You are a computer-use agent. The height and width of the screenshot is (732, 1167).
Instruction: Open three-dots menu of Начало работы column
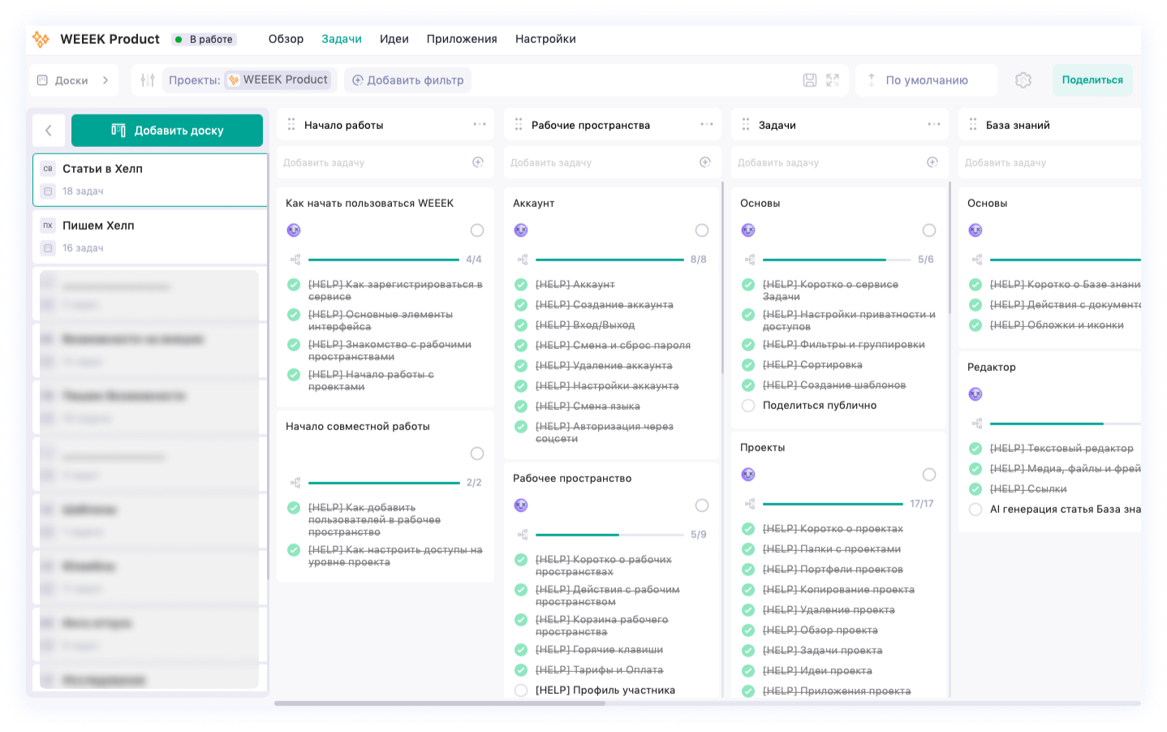point(480,125)
